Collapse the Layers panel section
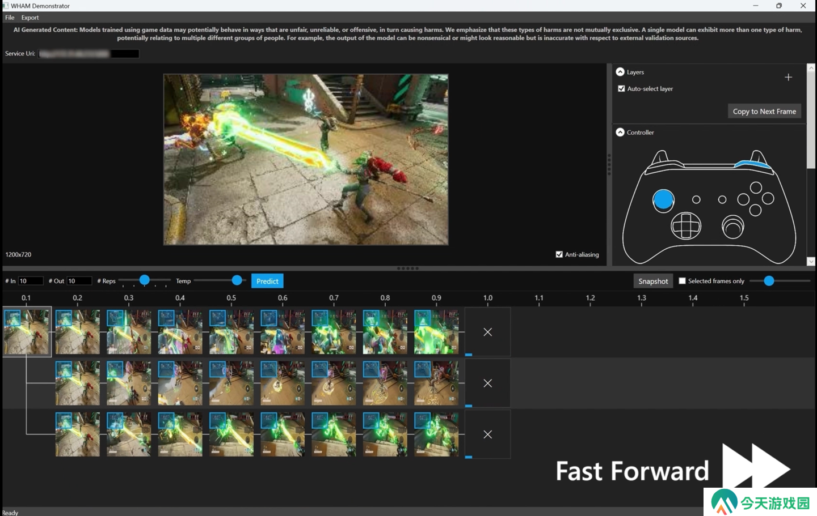The image size is (817, 516). (620, 72)
